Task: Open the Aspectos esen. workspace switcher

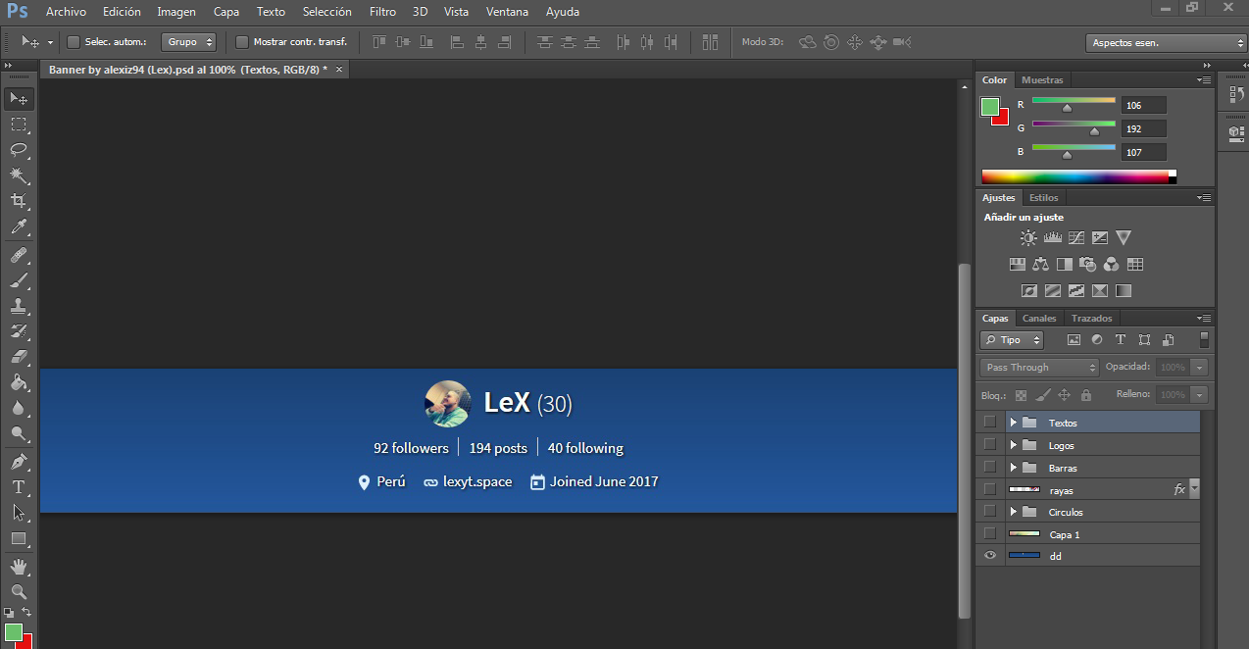Action: coord(1166,43)
